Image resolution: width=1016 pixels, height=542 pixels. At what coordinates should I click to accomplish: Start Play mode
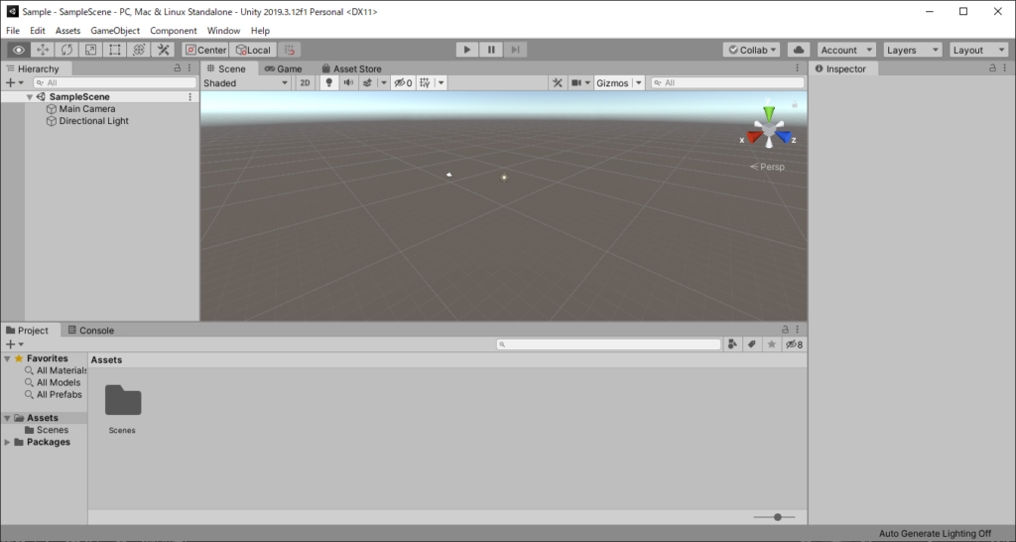[466, 50]
